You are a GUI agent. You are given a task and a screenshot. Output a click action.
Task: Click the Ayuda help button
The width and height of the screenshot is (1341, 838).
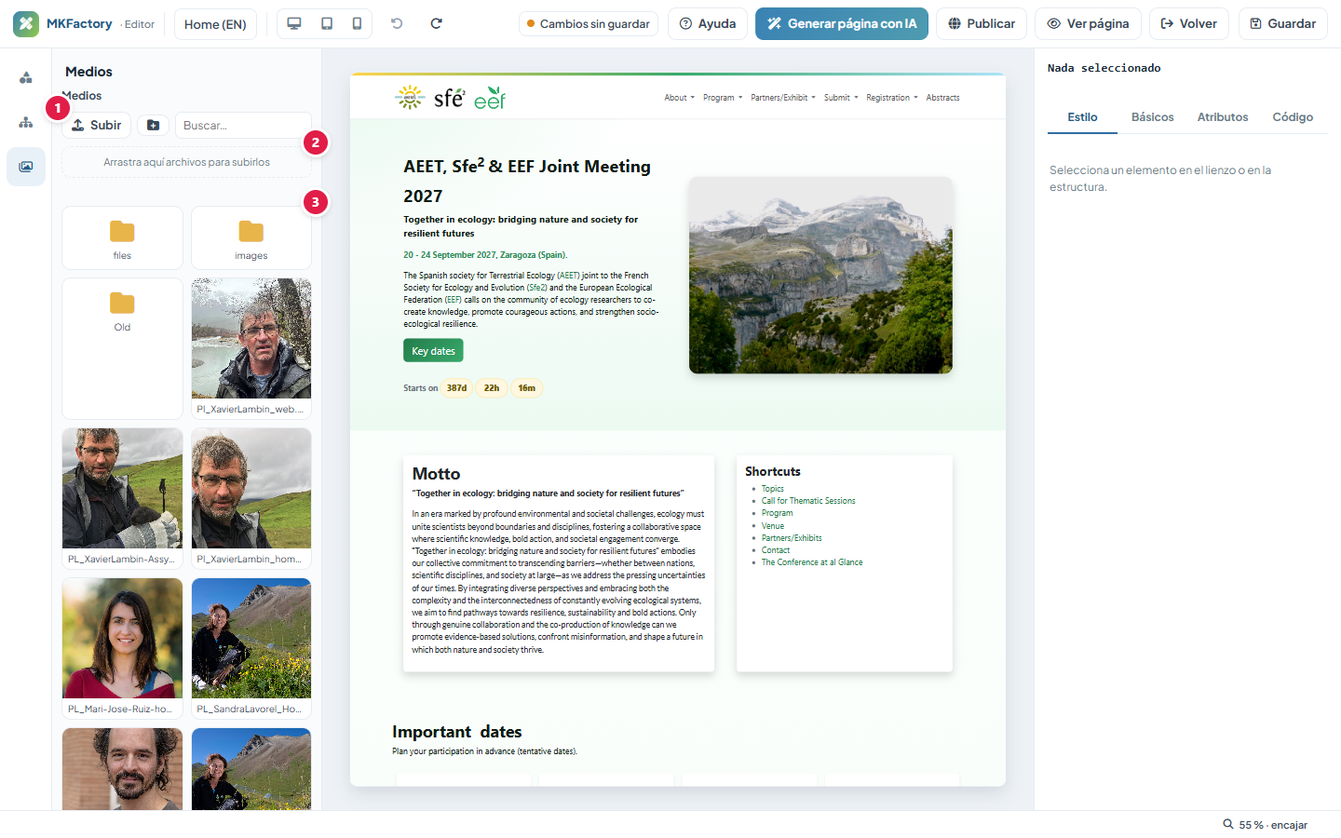coord(708,24)
